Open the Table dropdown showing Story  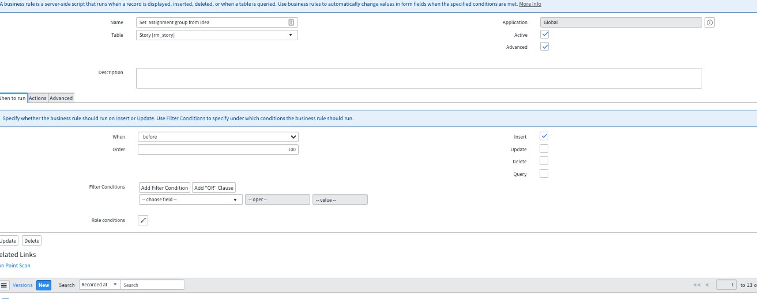(x=217, y=35)
